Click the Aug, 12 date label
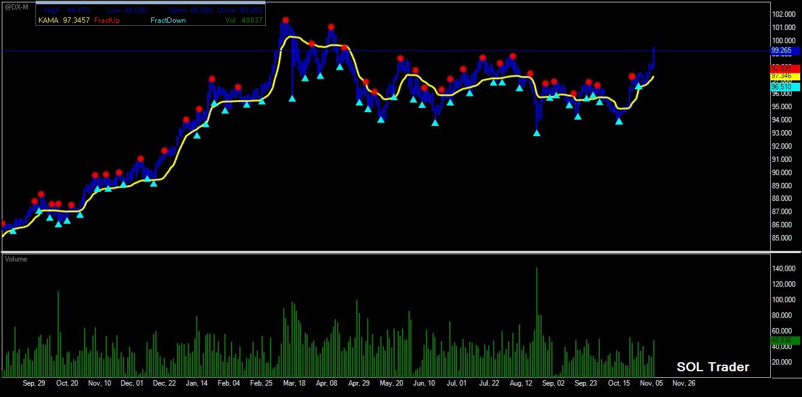 [521, 383]
